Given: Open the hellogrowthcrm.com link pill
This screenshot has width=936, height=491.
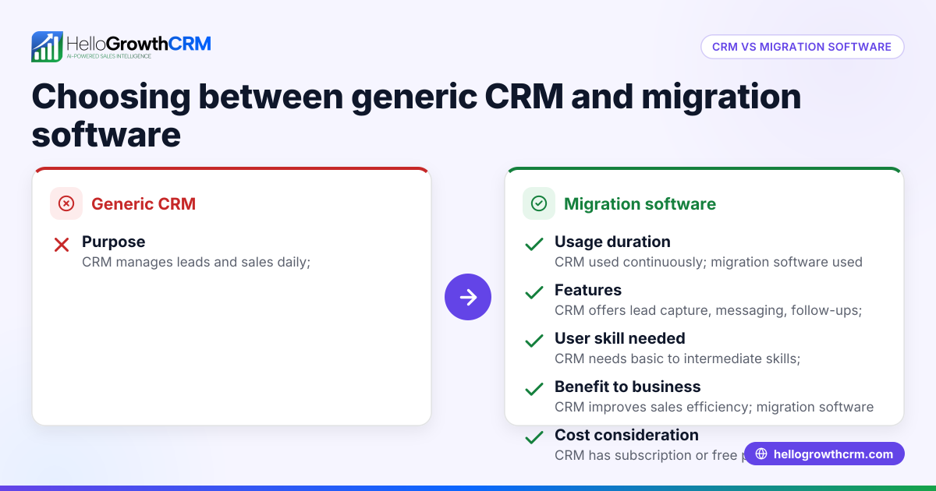Looking at the screenshot, I should pos(824,454).
